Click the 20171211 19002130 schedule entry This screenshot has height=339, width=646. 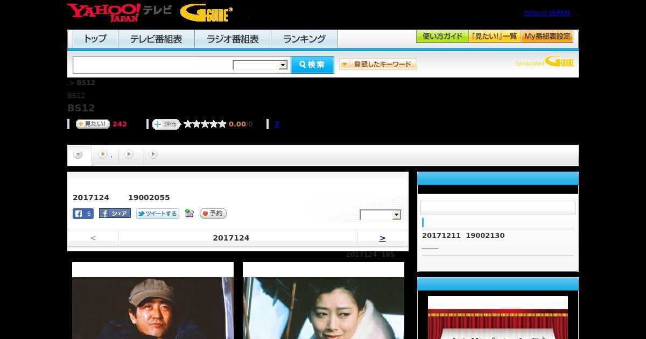464,236
